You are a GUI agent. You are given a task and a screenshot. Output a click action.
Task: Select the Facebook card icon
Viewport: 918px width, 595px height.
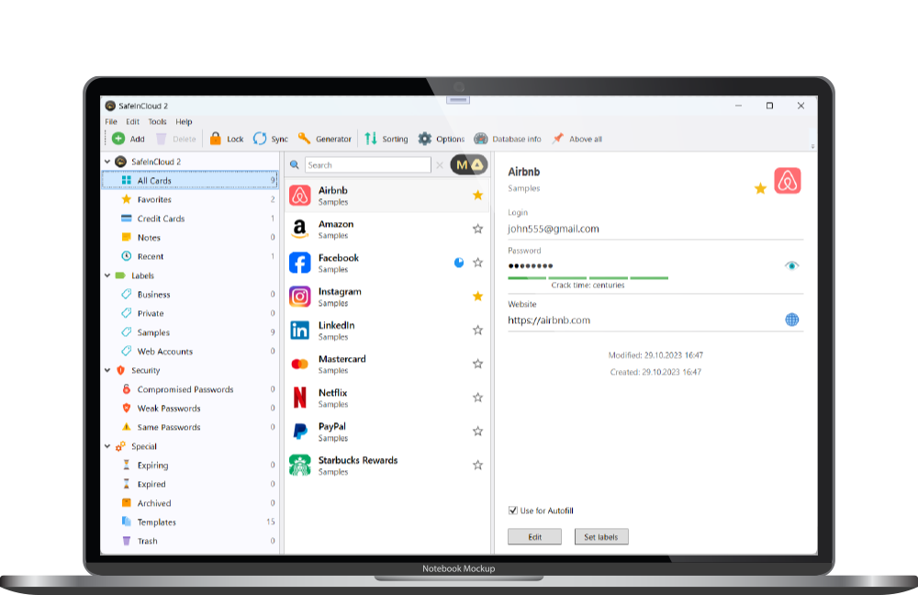tap(300, 263)
